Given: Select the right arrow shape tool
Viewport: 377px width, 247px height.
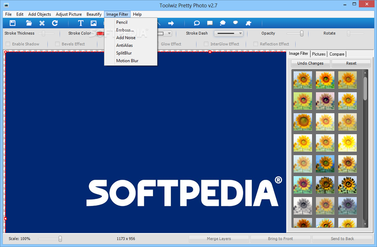Looking at the screenshot, I should [171, 23].
